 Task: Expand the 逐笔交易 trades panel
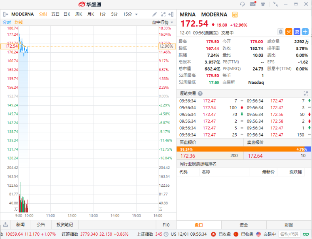306,93
